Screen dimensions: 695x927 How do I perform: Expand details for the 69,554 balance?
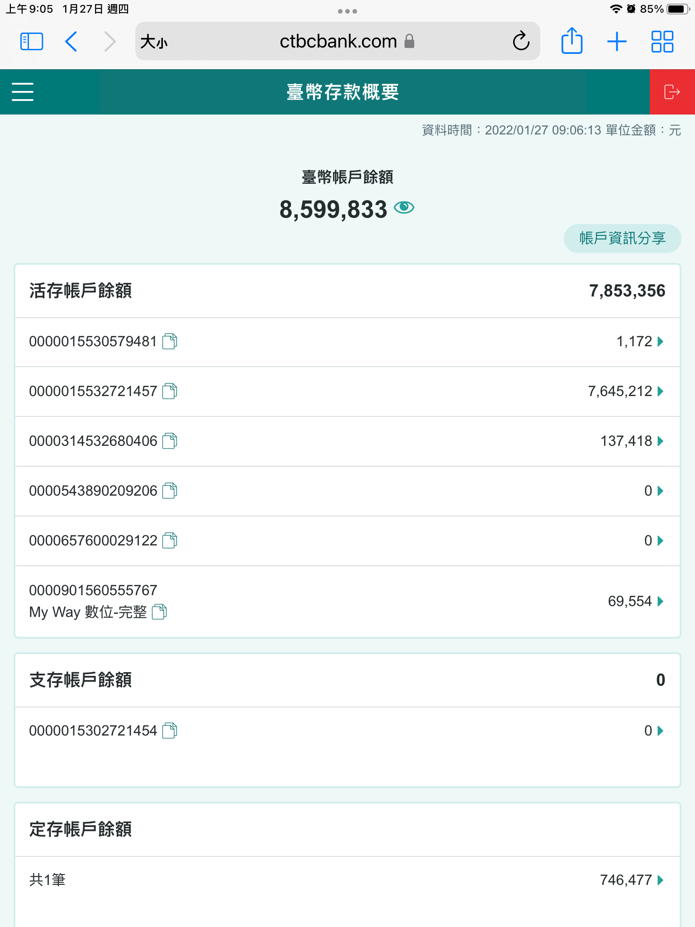(x=660, y=601)
